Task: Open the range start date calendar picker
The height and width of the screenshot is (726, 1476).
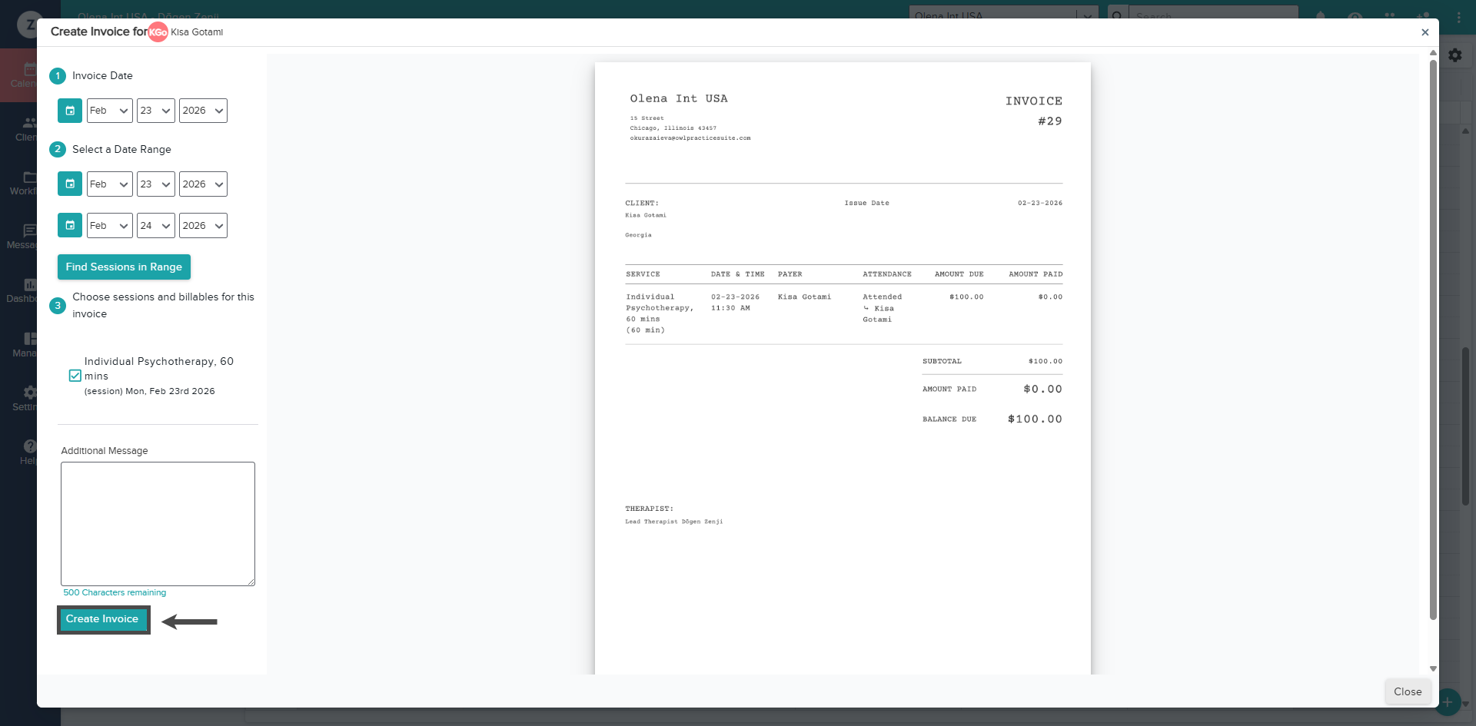Action: tap(69, 184)
